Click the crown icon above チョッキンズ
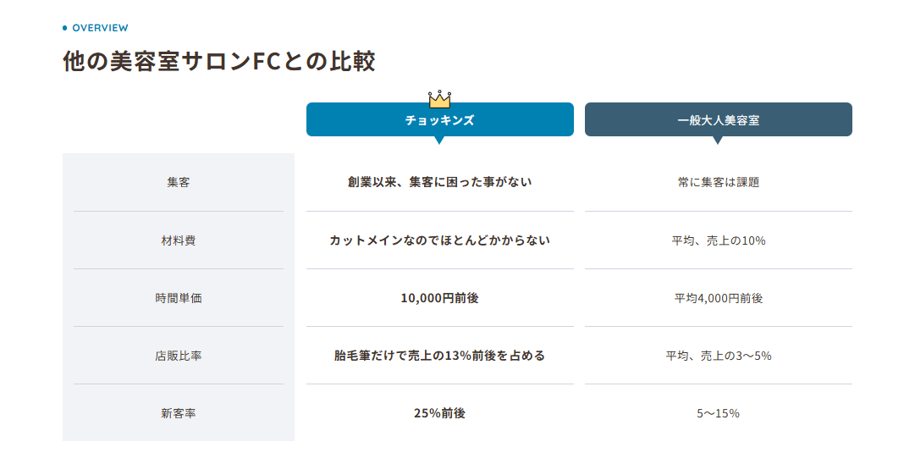This screenshot has height=475, width=915. tap(439, 99)
